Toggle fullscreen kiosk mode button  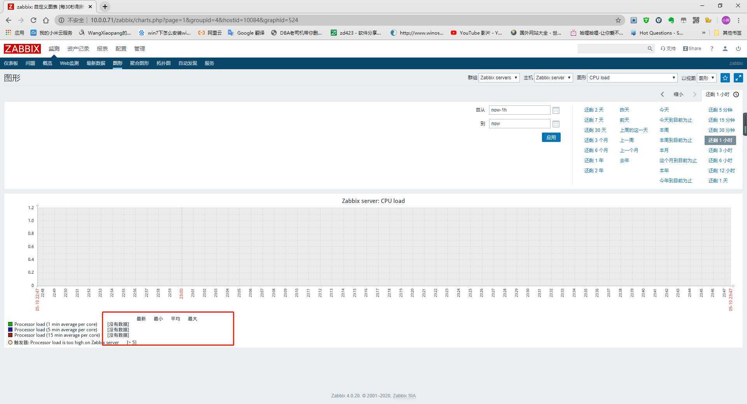pyautogui.click(x=738, y=78)
